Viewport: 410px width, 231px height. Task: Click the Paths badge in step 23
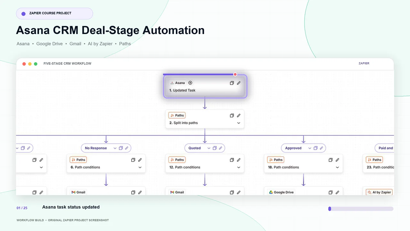click(374, 160)
